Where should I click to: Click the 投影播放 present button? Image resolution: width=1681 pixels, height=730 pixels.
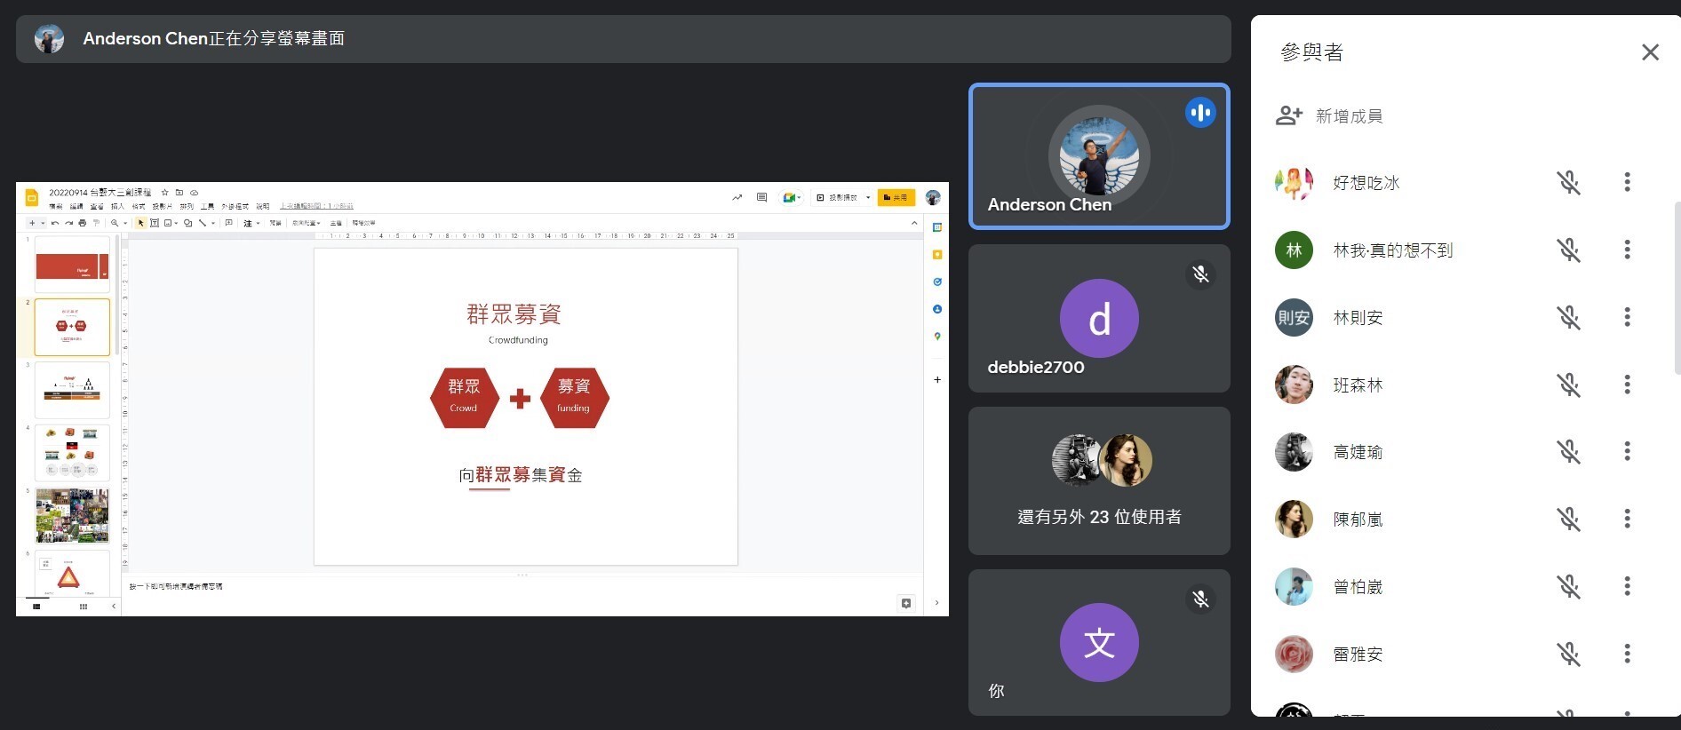837,197
